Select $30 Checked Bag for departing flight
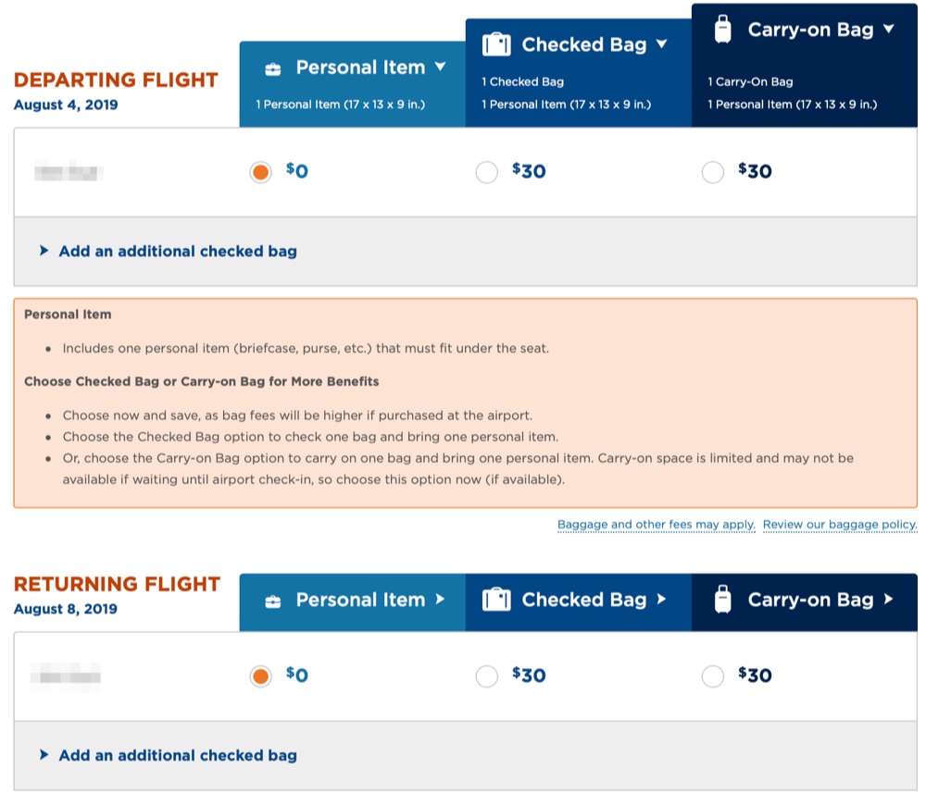926x793 pixels. pos(487,172)
